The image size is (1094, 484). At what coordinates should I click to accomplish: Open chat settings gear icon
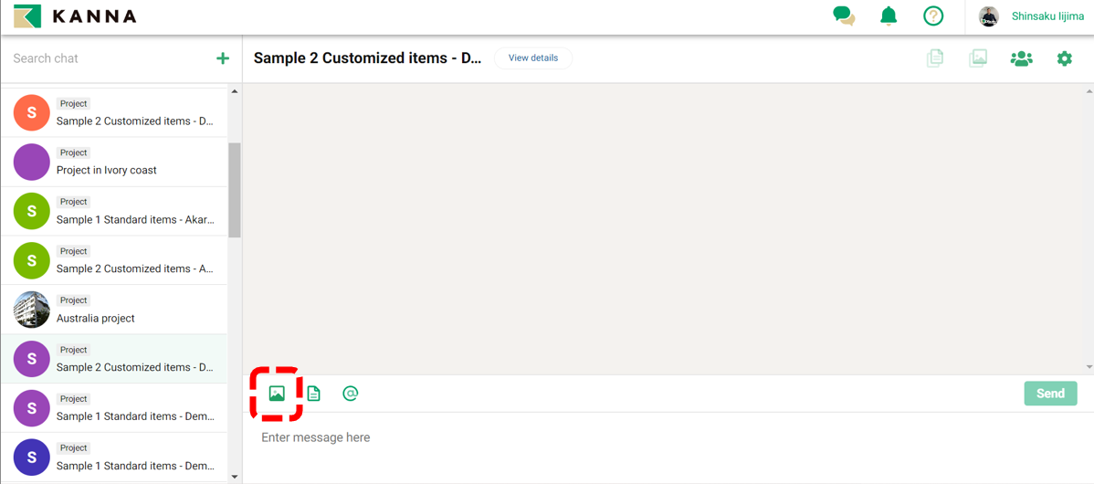pyautogui.click(x=1065, y=58)
